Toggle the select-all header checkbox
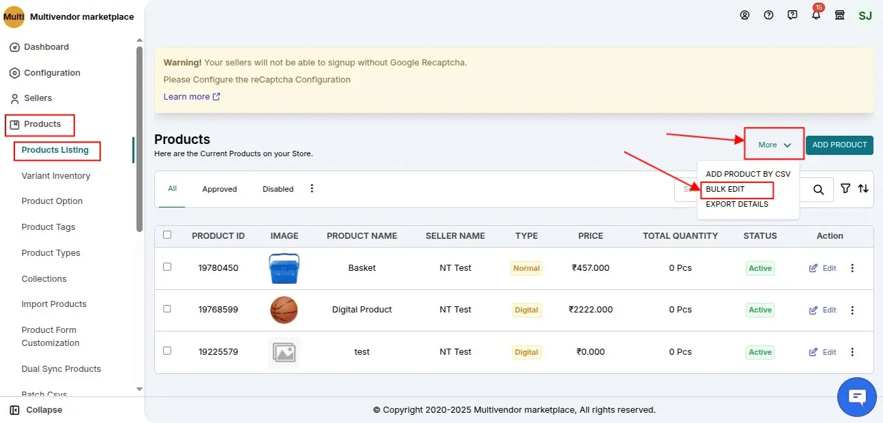Screen dimensions: 883x423 click(167, 235)
